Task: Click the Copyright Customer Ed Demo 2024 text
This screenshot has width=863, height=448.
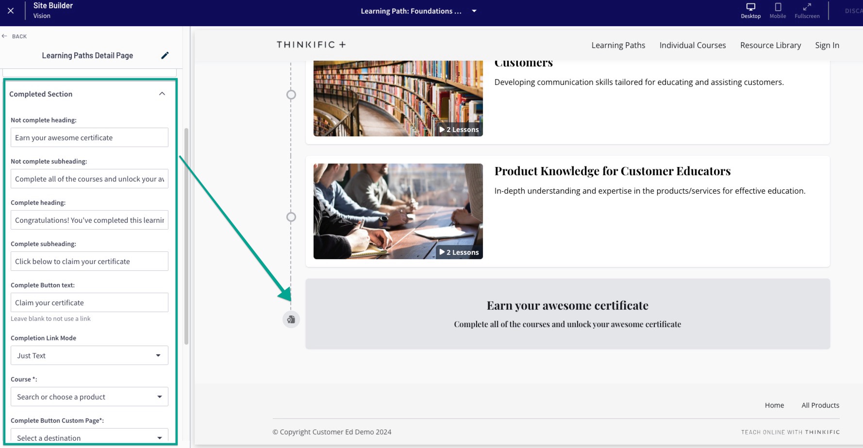Action: pyautogui.click(x=332, y=432)
